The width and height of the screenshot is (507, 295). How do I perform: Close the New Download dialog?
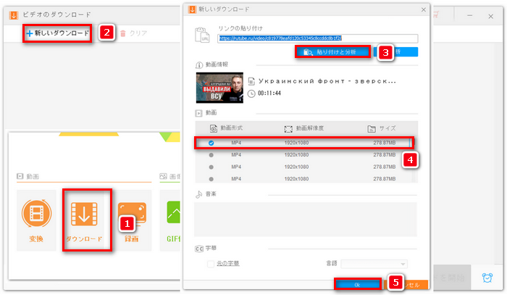423,9
